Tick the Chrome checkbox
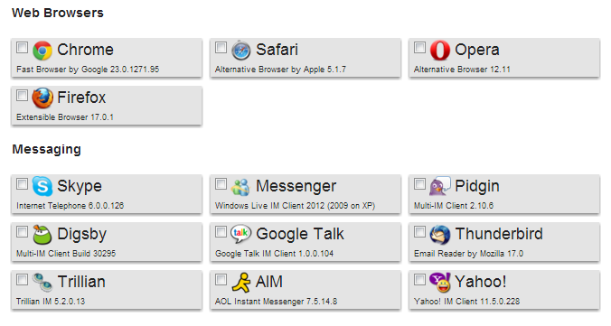611x326 pixels. [23, 48]
